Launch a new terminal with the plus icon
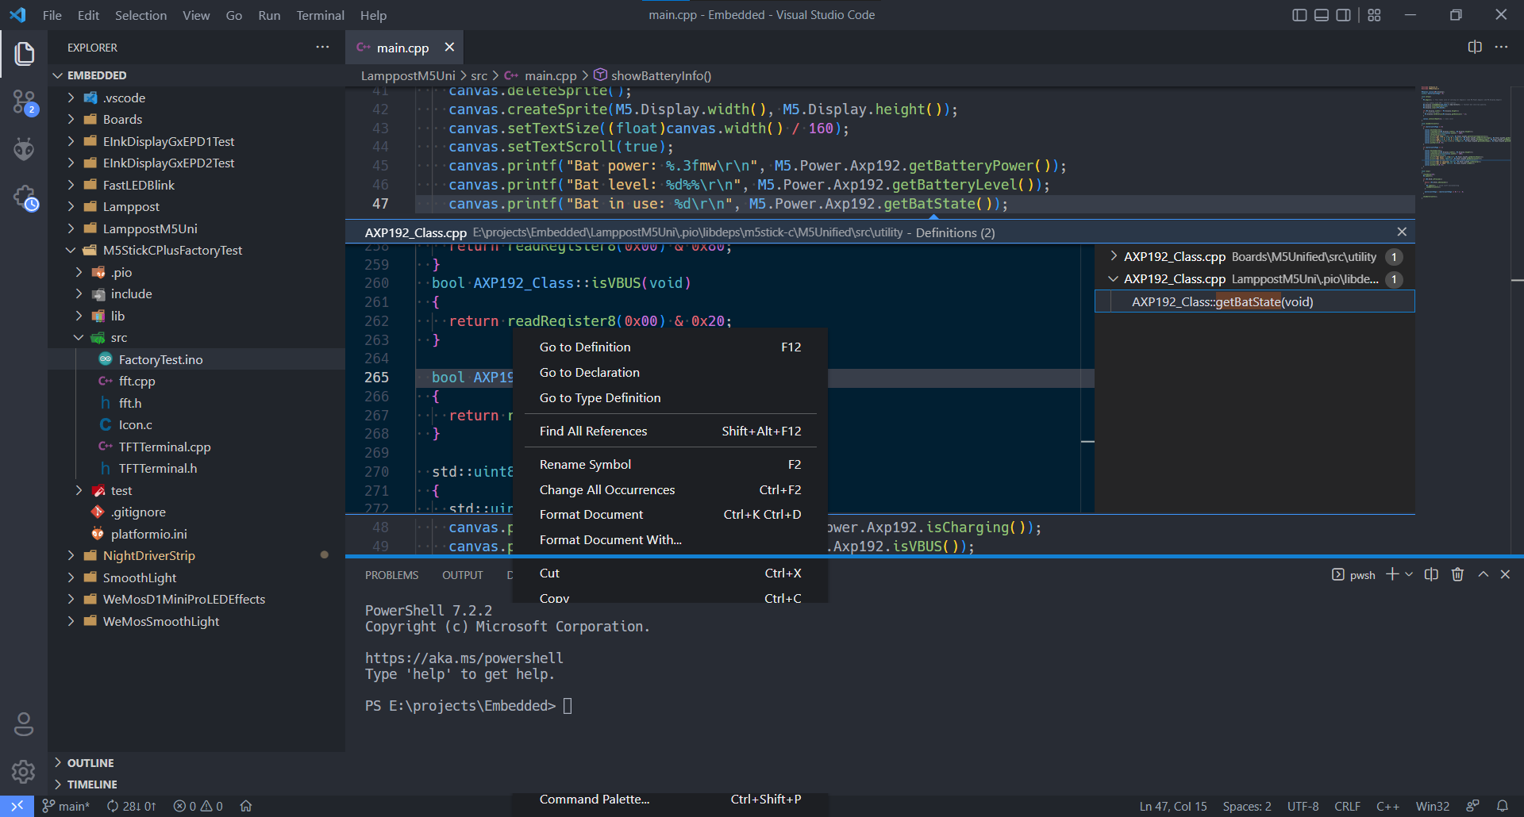1524x817 pixels. click(1391, 574)
